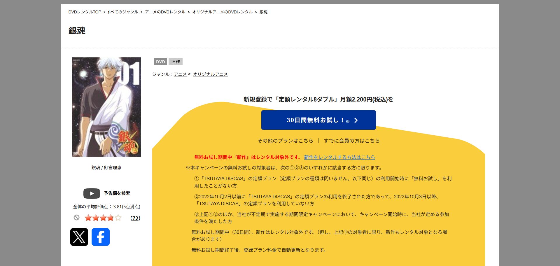
Task: Open すべてのジャンル breadcrumb
Action: [122, 12]
